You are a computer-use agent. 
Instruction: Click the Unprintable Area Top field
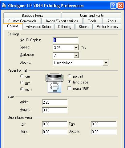point(104,124)
